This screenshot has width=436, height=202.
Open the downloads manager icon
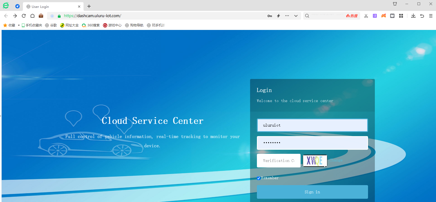(x=413, y=16)
